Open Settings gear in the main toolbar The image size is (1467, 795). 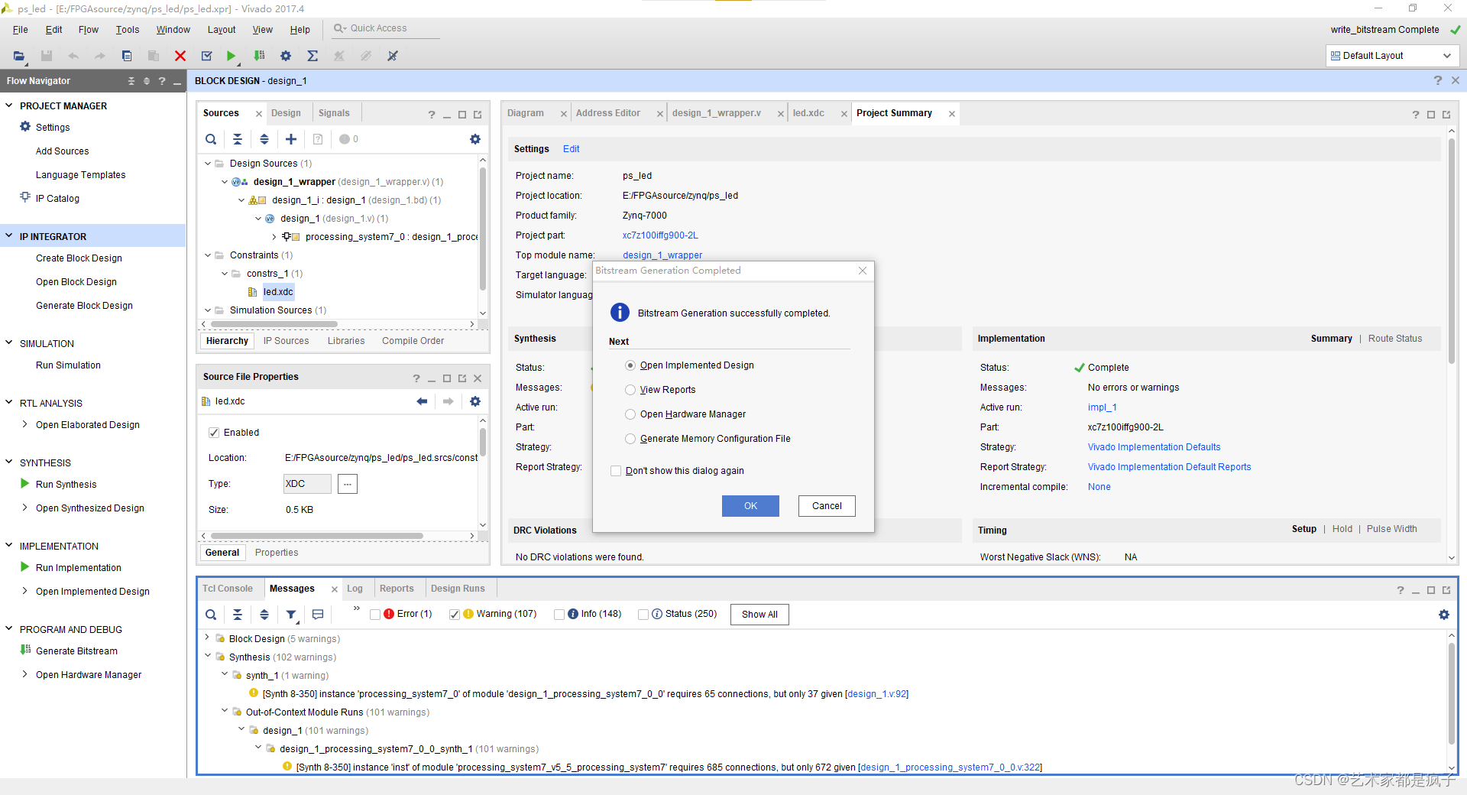286,56
